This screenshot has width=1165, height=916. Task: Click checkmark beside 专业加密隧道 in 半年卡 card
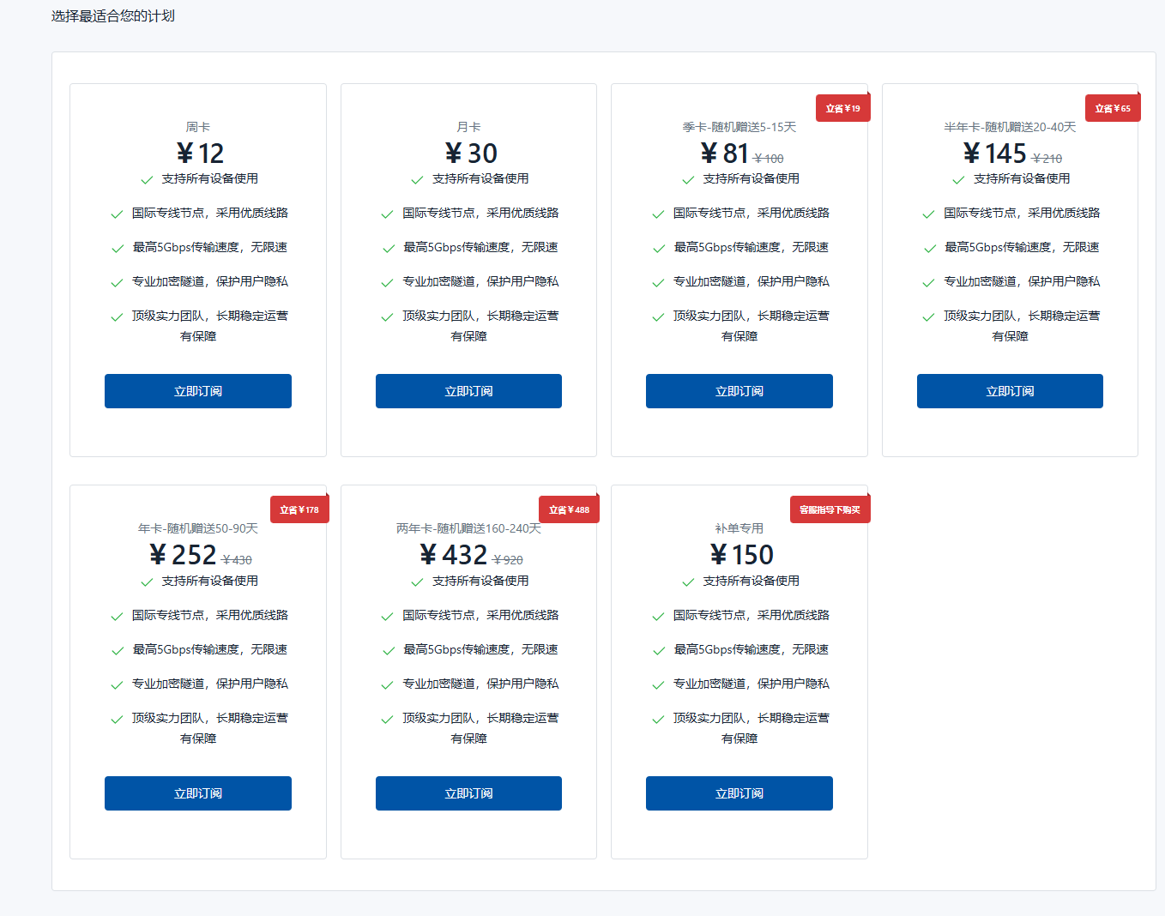click(x=928, y=283)
